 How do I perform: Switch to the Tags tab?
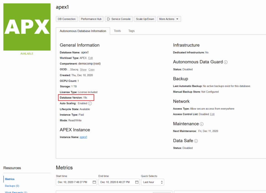131,31
